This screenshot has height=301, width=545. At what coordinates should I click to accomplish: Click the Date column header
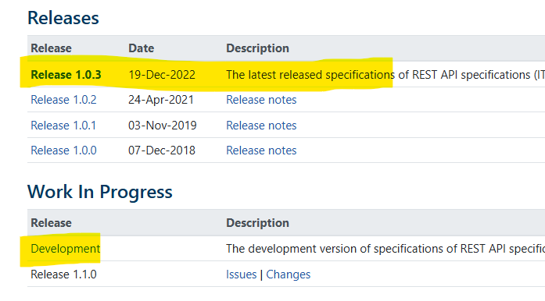point(141,48)
